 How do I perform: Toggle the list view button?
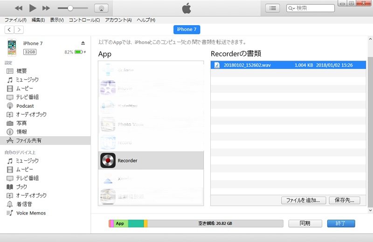273,8
